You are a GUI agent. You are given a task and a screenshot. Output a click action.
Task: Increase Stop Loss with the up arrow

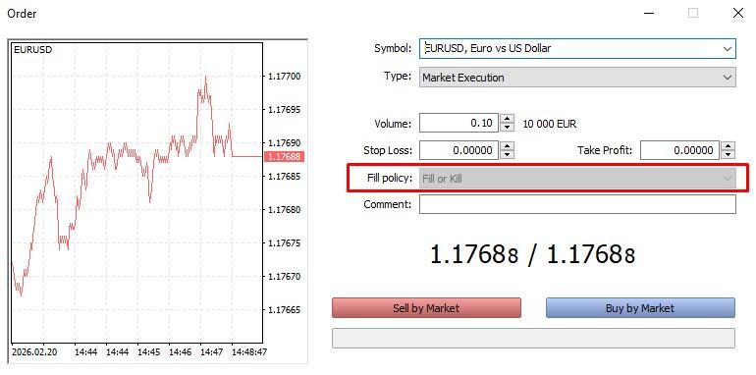coord(507,146)
